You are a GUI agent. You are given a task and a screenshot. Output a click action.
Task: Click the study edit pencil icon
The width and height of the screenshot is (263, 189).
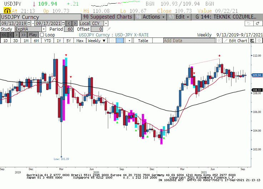coord(109,29)
